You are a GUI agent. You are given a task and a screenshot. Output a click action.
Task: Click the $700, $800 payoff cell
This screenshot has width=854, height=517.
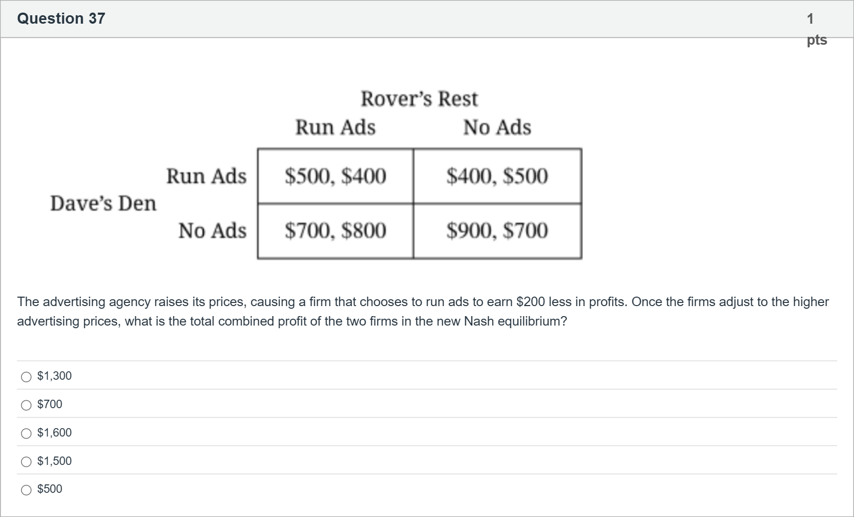pos(335,231)
